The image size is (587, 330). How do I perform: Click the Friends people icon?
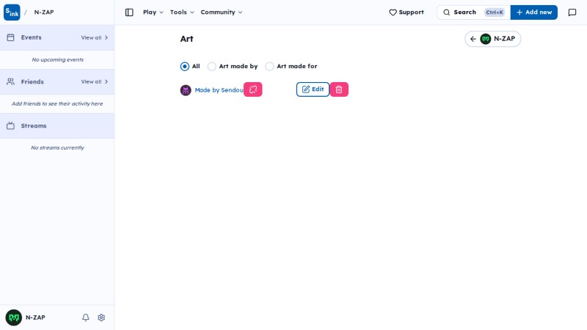click(10, 81)
